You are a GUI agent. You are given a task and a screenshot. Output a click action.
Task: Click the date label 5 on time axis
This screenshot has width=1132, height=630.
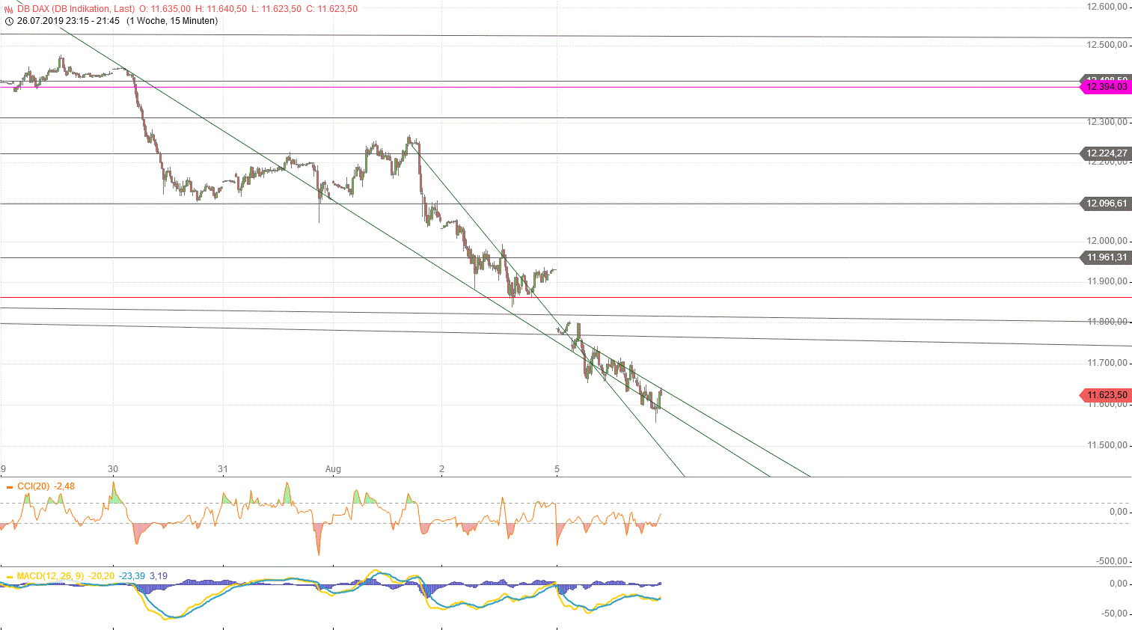tap(557, 469)
